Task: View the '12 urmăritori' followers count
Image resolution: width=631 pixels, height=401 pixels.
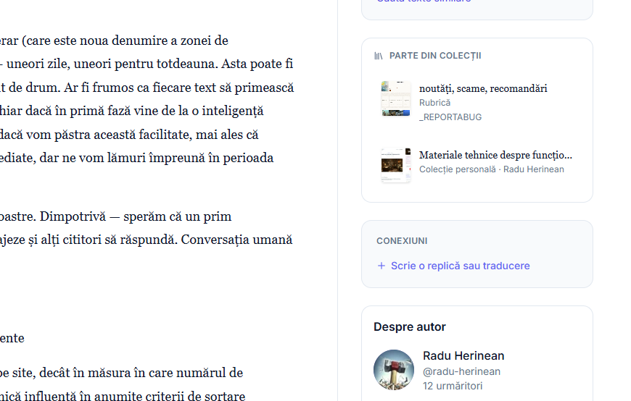Action: pos(453,387)
